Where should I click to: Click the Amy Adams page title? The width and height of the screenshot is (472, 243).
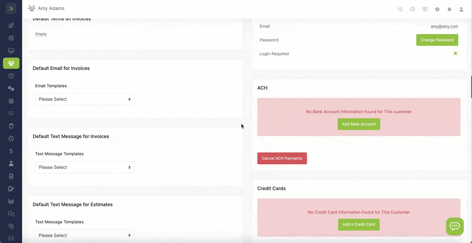(x=51, y=8)
